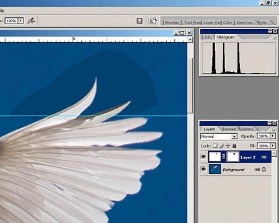Viewport: 279px width, 223px height.
Task: Click the lock all padlock icon
Action: click(234, 146)
